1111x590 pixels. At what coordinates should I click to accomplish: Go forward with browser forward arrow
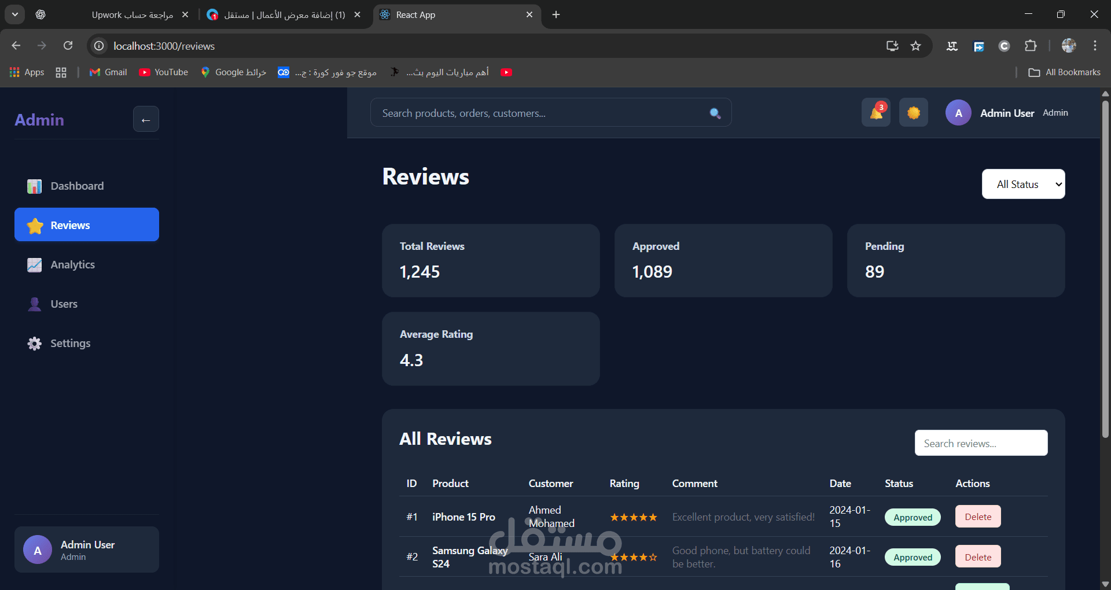[42, 46]
